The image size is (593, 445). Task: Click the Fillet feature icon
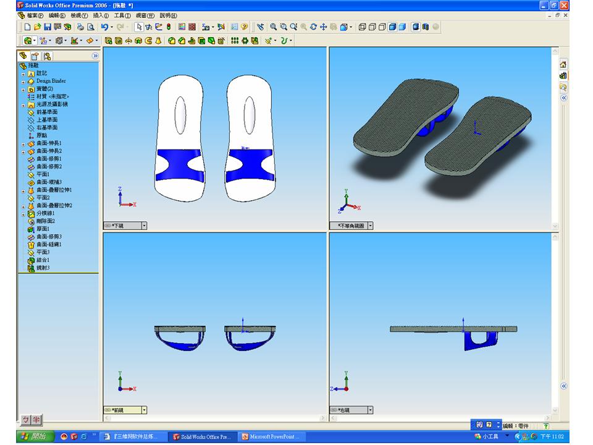[172, 41]
